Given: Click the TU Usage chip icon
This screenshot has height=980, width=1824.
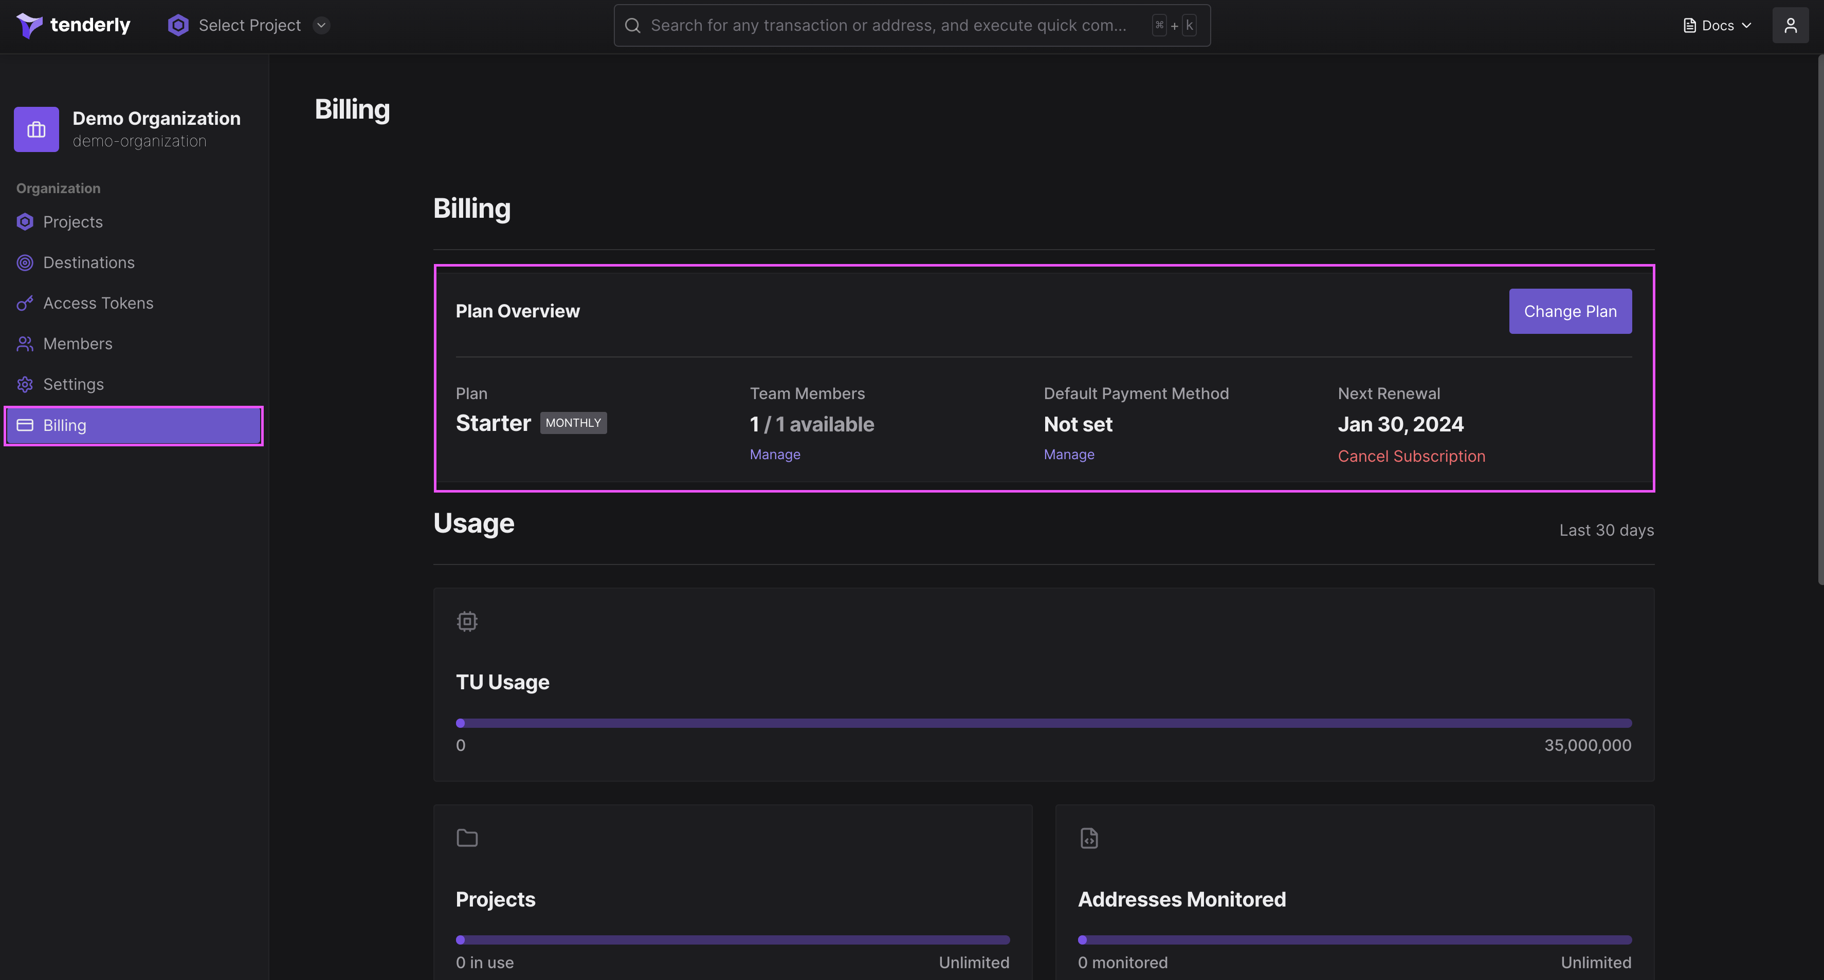Looking at the screenshot, I should pos(467,621).
